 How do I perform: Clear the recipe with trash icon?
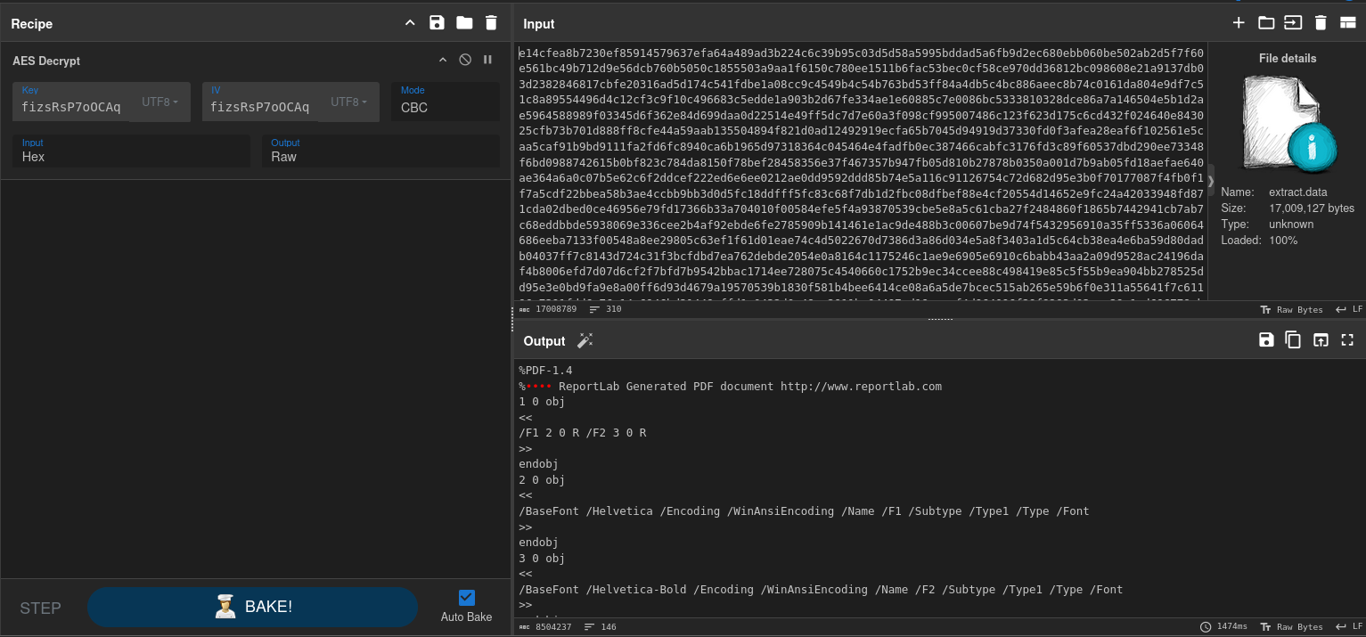coord(491,23)
